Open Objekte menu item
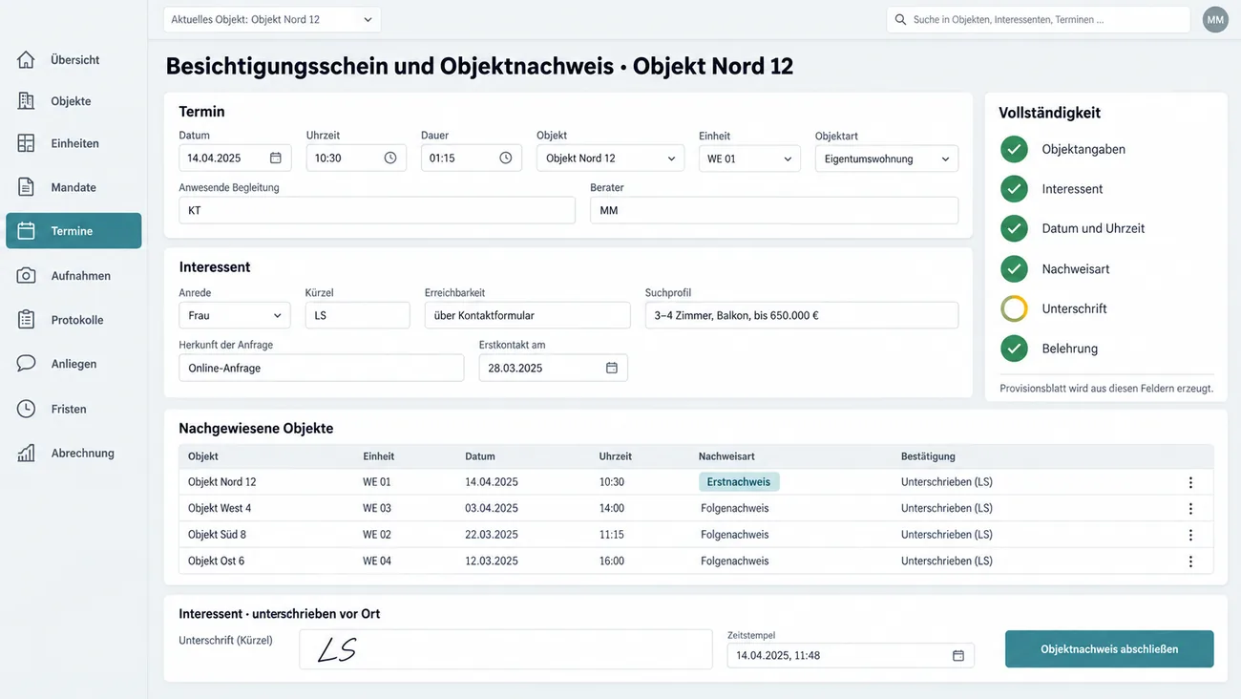The image size is (1241, 699). 74,101
